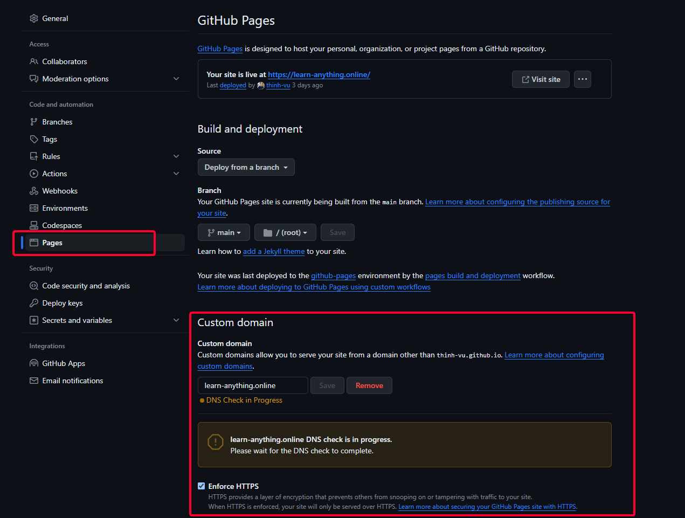
Task: Open the main branch selector
Action: click(x=224, y=232)
